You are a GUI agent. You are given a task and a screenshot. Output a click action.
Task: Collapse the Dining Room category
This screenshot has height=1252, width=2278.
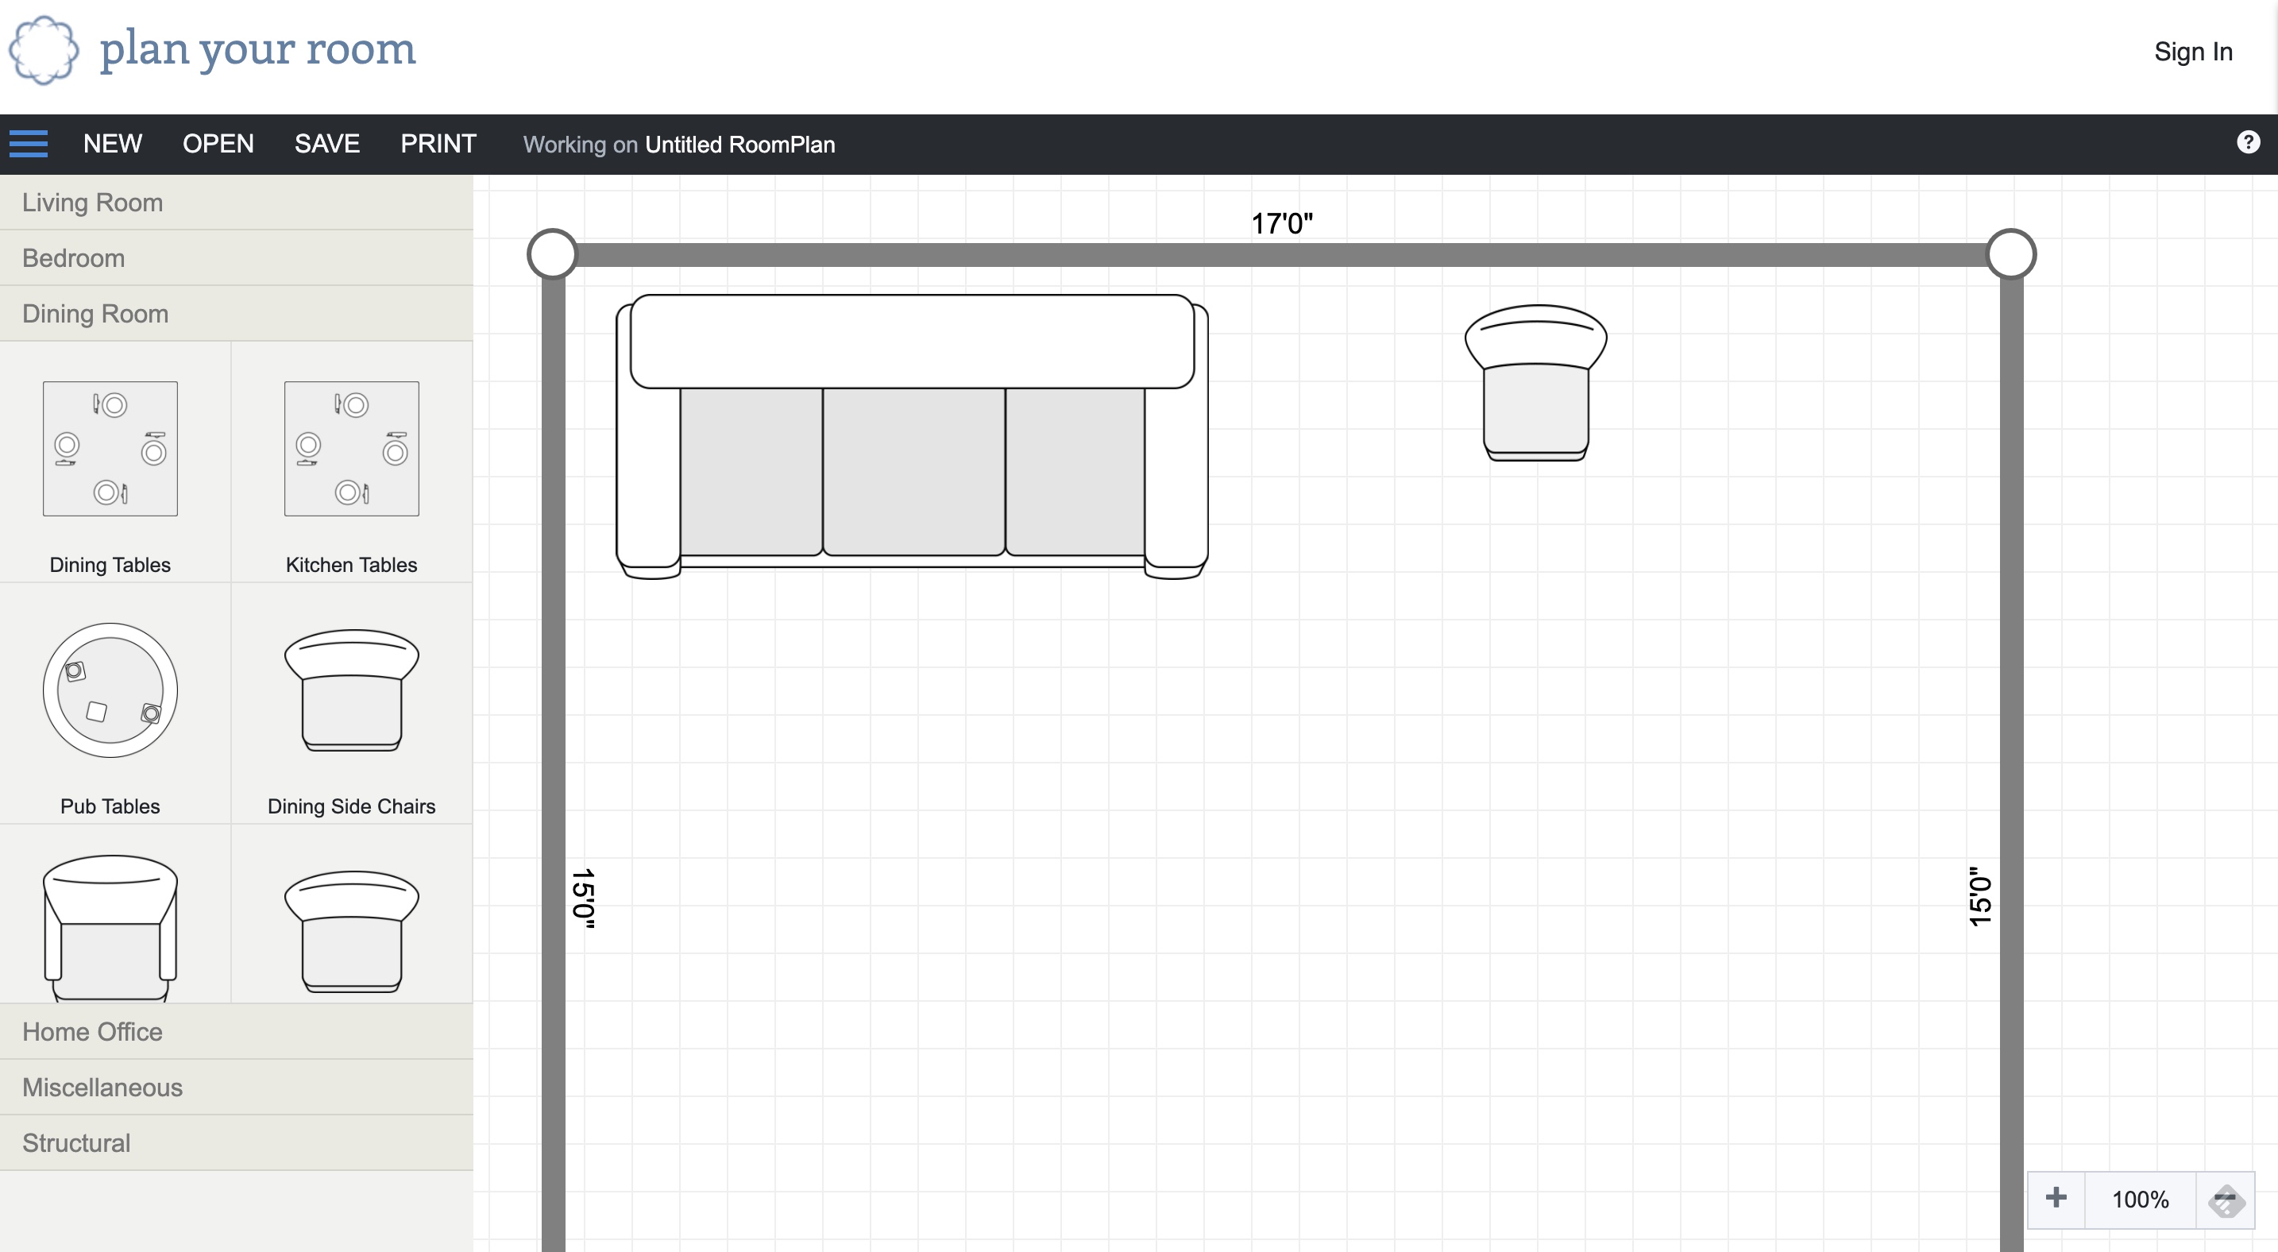(x=95, y=314)
